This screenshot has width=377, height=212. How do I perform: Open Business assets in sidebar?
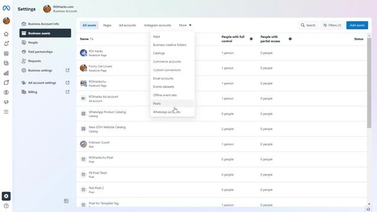pyautogui.click(x=45, y=33)
